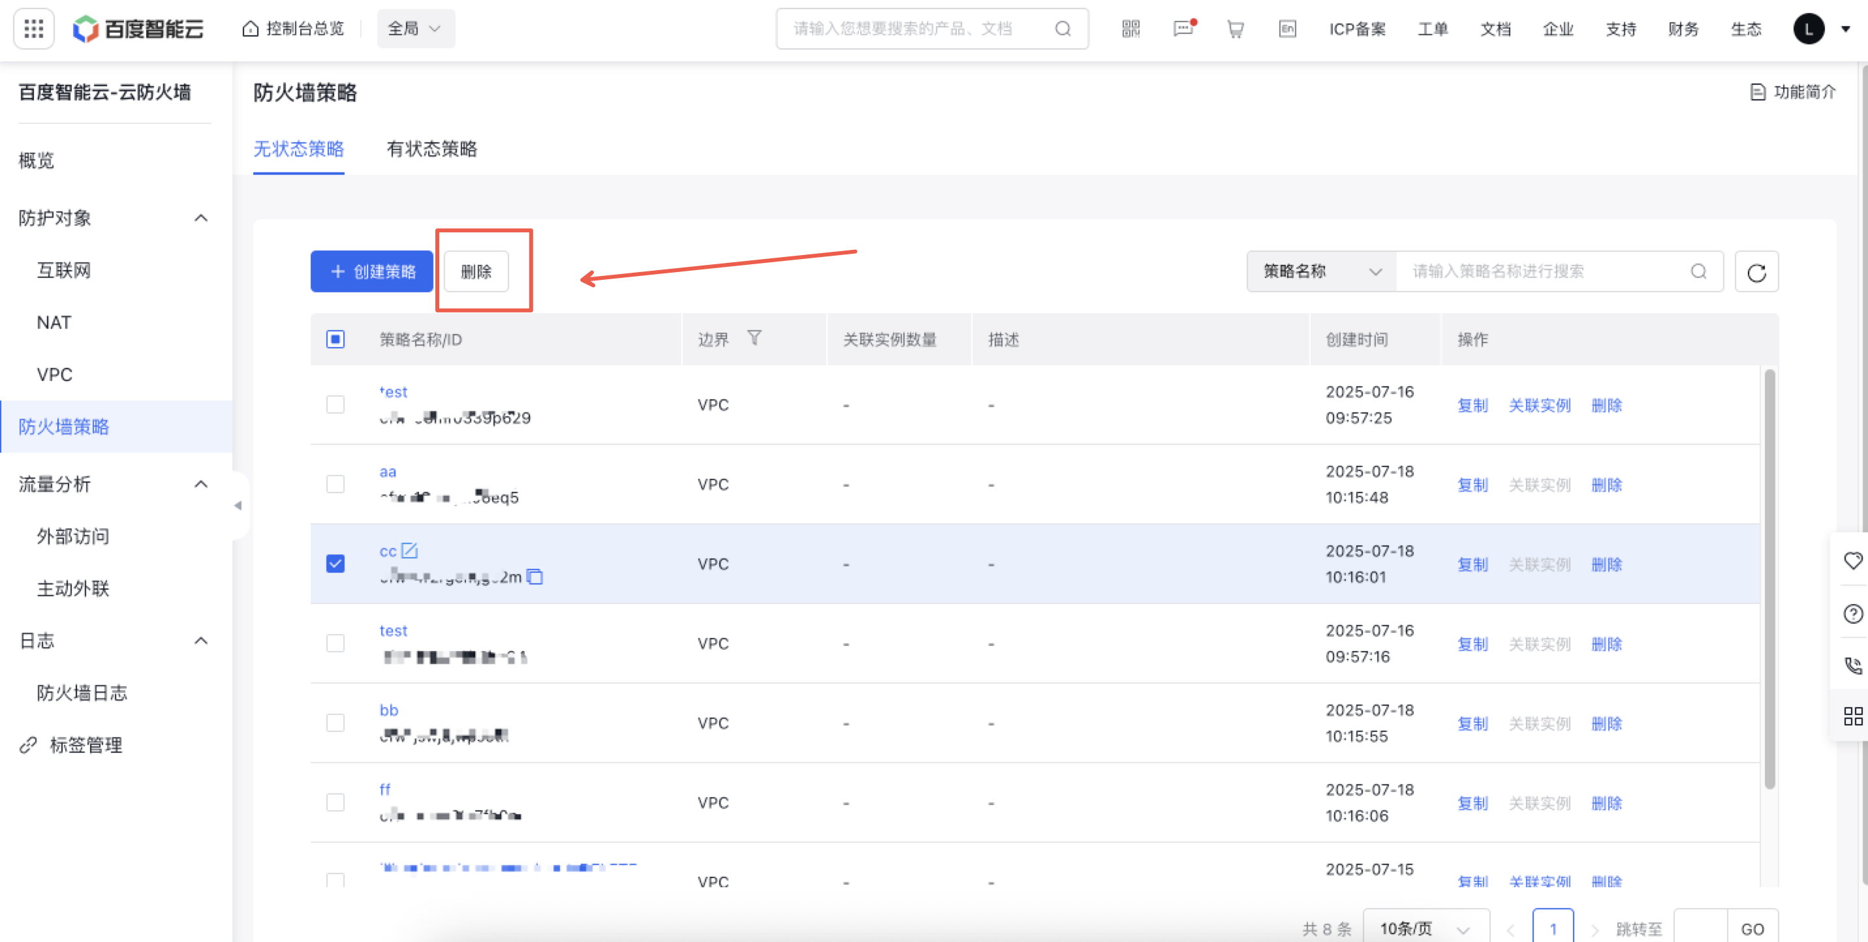The width and height of the screenshot is (1868, 942).
Task: Click the edit pencil next to cc
Action: [x=410, y=551]
